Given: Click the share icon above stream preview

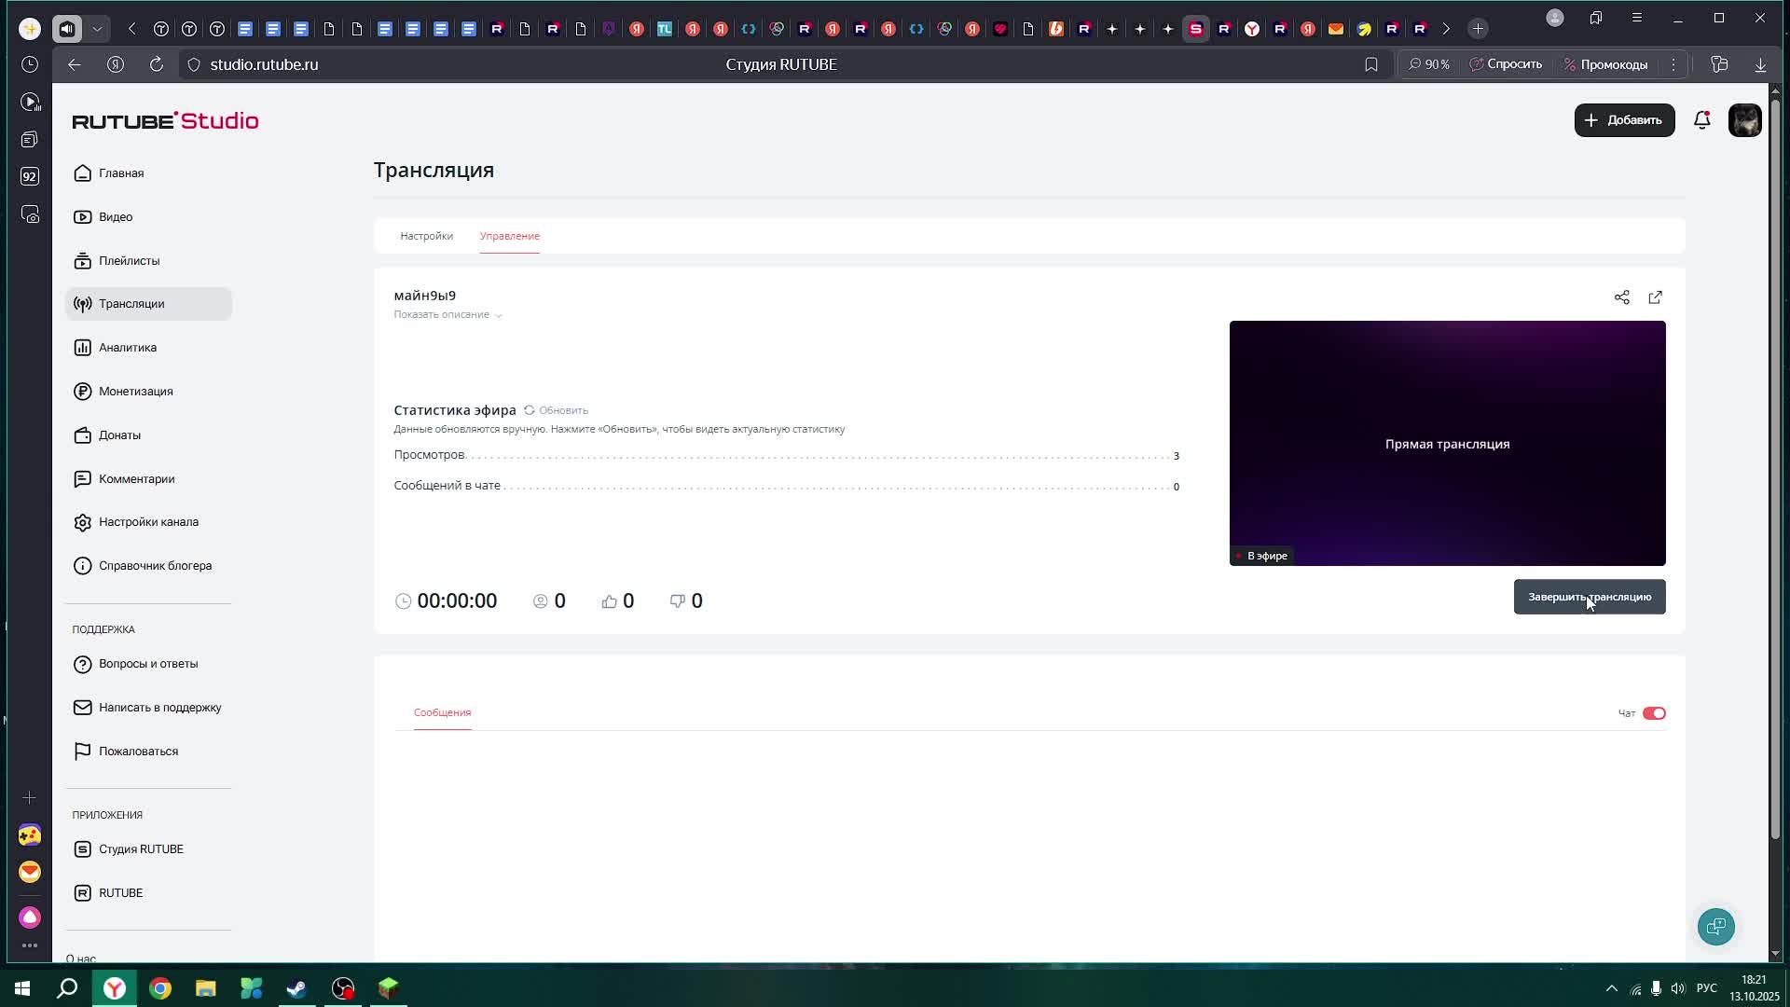Looking at the screenshot, I should click(1622, 297).
